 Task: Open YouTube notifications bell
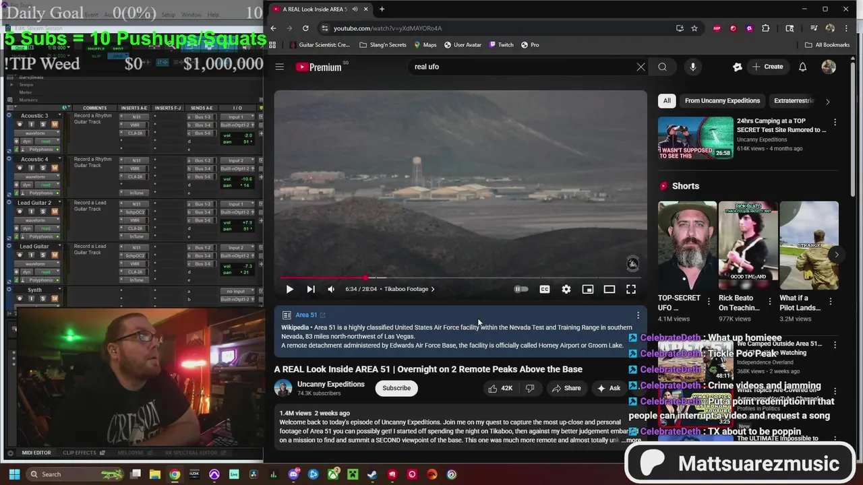pos(803,67)
